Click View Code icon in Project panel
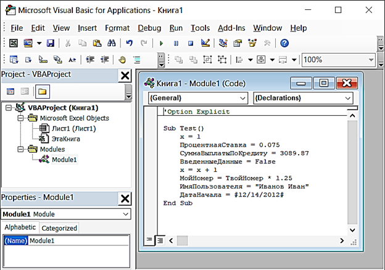 (10, 91)
